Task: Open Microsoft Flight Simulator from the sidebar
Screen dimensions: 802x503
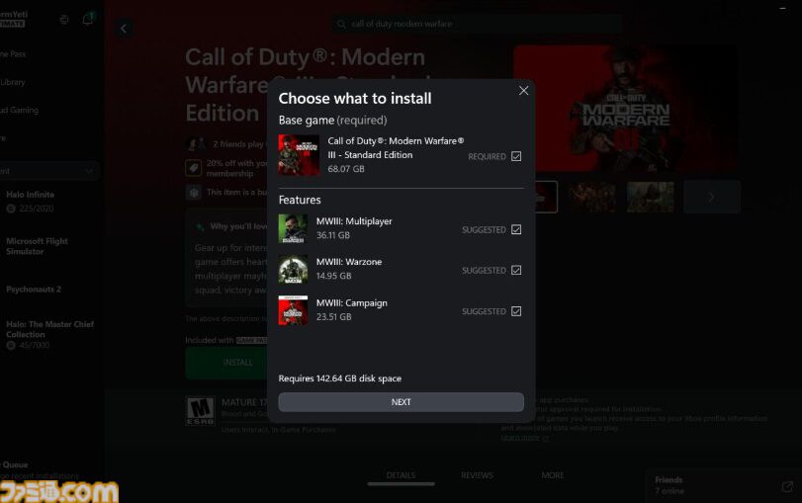Action: pyautogui.click(x=37, y=246)
